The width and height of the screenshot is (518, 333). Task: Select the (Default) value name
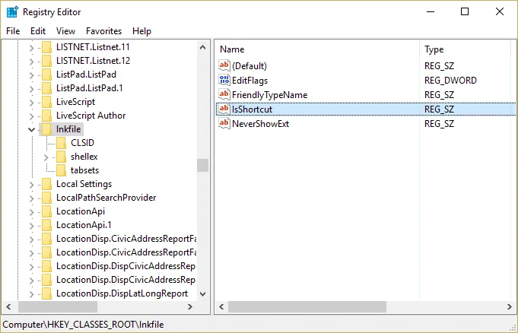[249, 65]
